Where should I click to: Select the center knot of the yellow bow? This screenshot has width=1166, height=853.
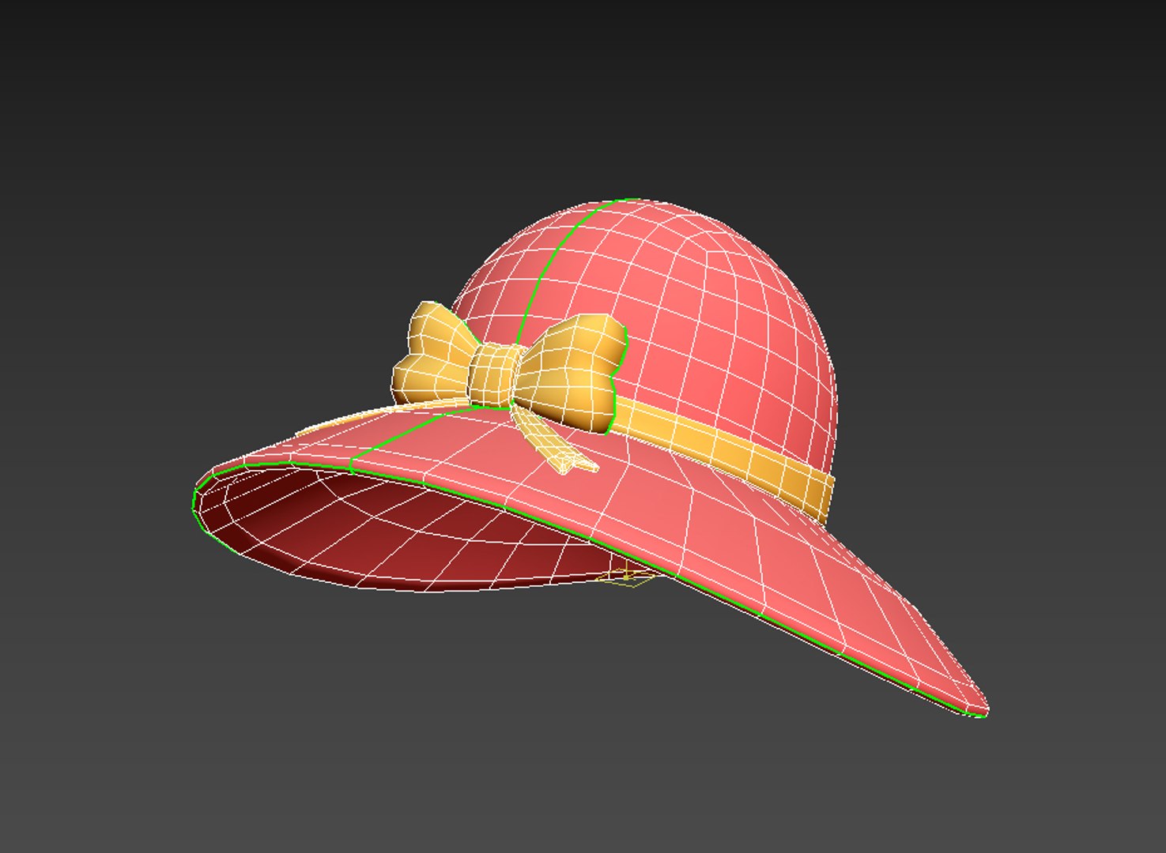click(x=494, y=376)
